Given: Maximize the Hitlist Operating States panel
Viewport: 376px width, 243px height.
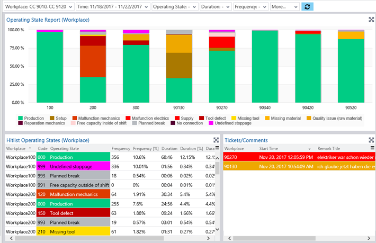Looking at the screenshot, I should point(216,140).
